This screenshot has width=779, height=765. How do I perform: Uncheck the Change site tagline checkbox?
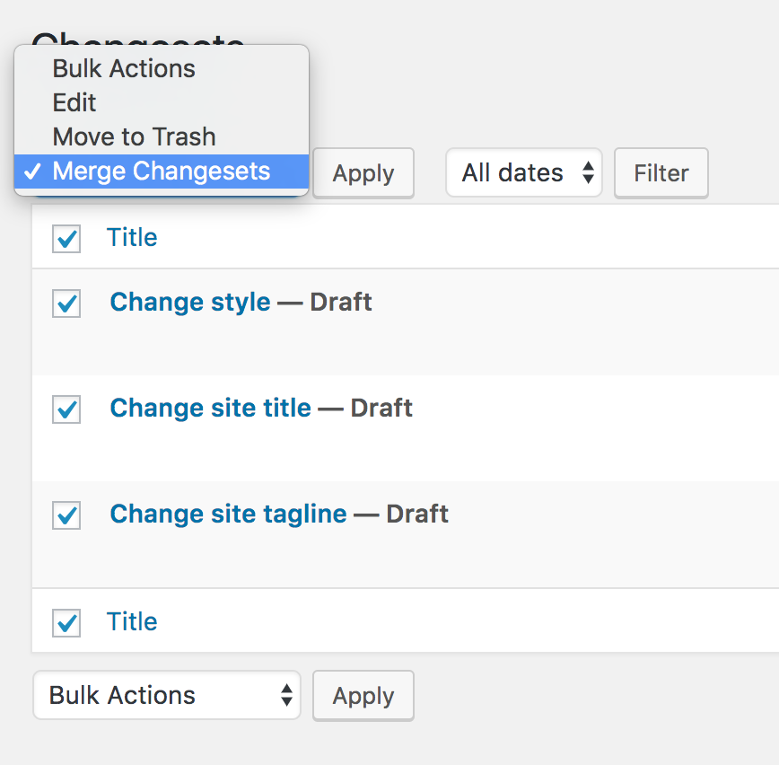pos(66,515)
